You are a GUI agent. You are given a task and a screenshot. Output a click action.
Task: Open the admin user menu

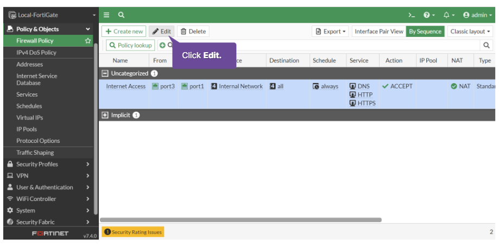point(477,15)
